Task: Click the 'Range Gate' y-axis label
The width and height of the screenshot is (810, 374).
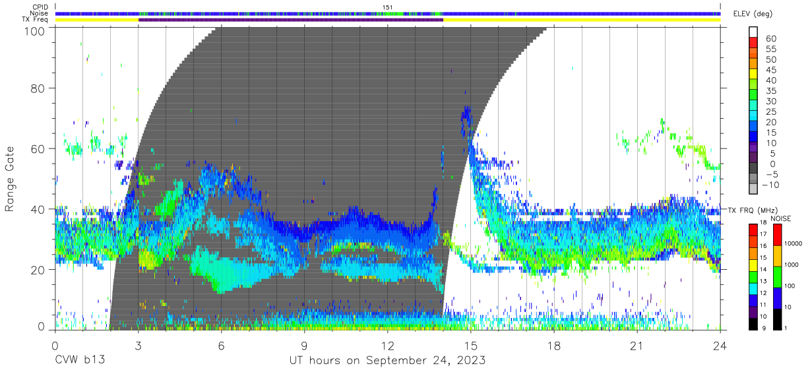Action: point(10,179)
